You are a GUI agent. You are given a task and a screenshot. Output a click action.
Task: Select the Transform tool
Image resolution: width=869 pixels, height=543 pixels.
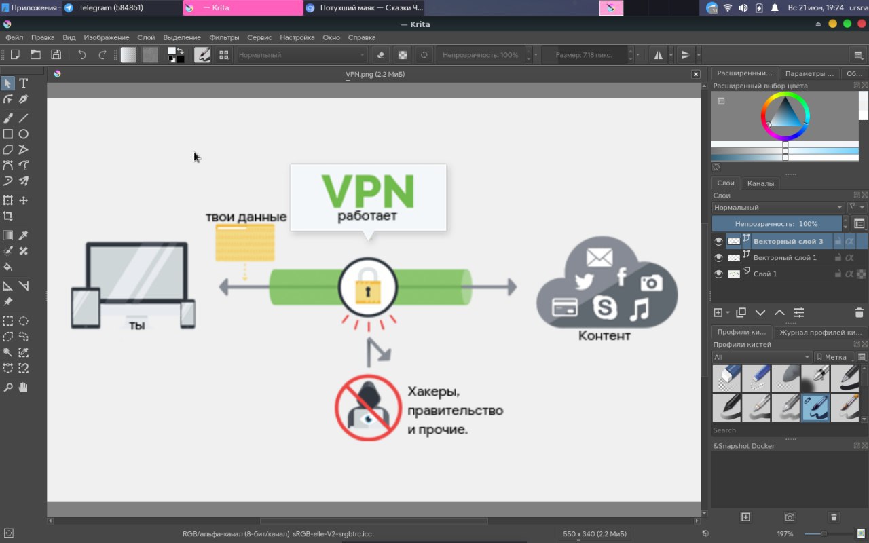[7, 200]
